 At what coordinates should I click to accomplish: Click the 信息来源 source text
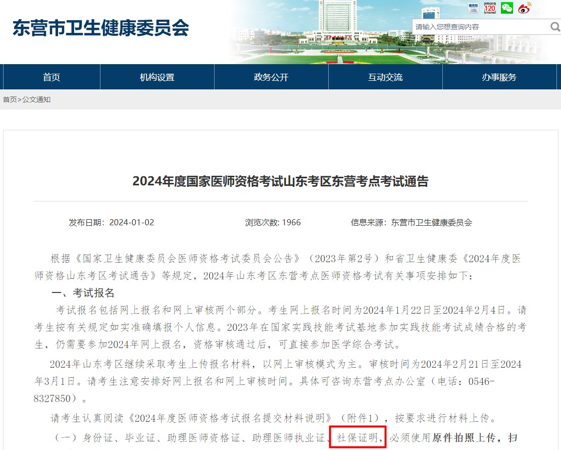click(412, 222)
